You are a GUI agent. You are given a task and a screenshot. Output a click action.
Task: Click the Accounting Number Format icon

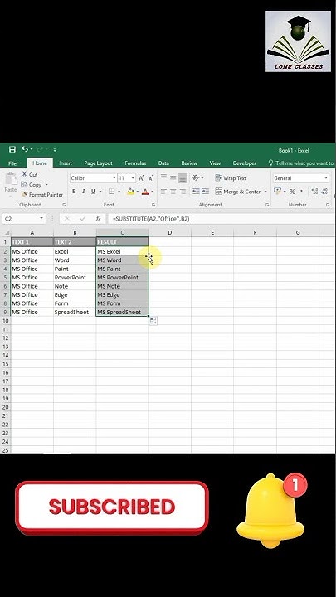[277, 192]
